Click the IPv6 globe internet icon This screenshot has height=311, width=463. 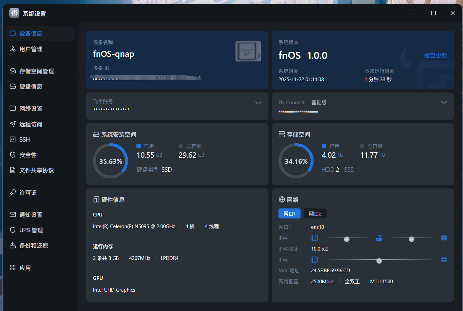coord(444,260)
